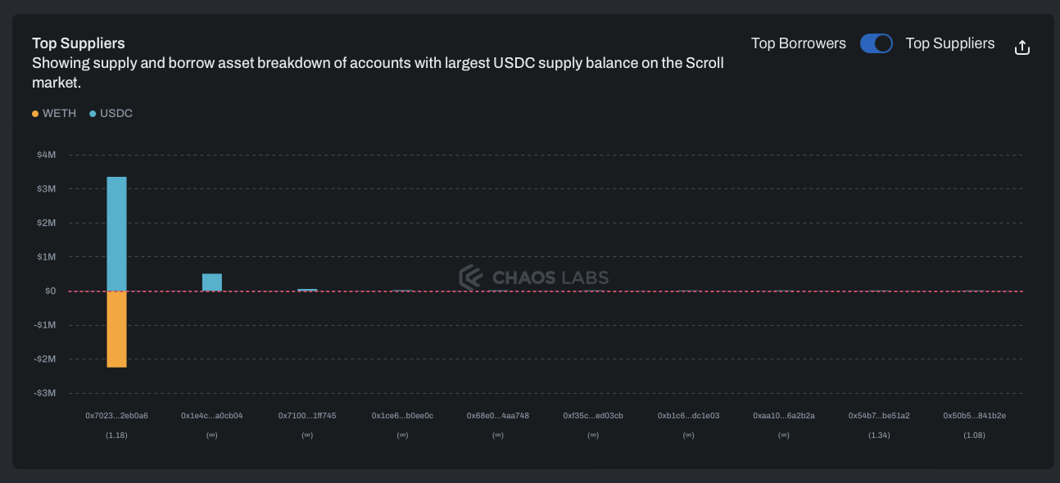The height and width of the screenshot is (483, 1060).
Task: Select the Top Borrowers label
Action: point(798,43)
